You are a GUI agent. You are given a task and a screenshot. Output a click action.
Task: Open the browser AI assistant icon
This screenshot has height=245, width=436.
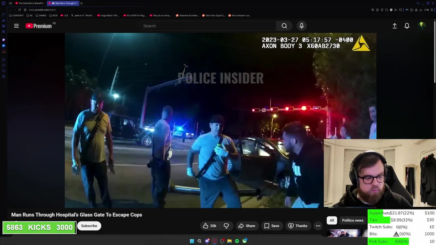click(x=426, y=10)
